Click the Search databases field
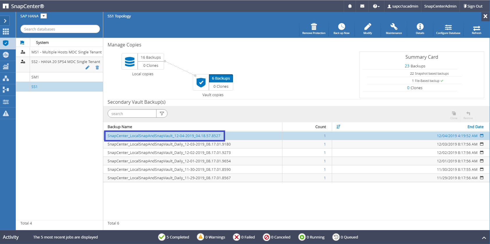The height and width of the screenshot is (244, 490). tap(60, 29)
